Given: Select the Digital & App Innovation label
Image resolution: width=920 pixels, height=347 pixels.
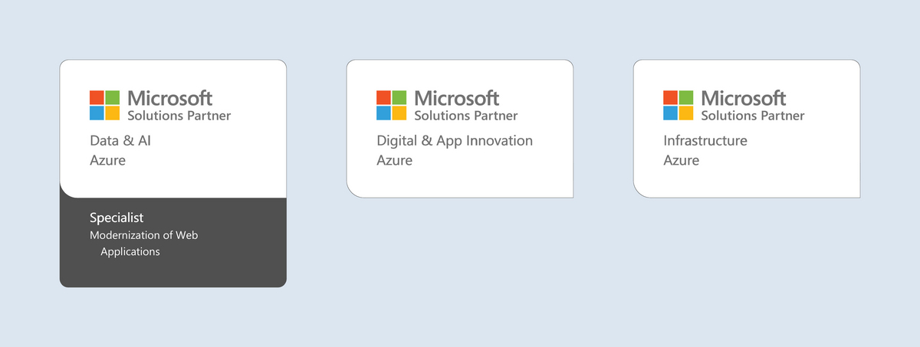Looking at the screenshot, I should tap(455, 141).
